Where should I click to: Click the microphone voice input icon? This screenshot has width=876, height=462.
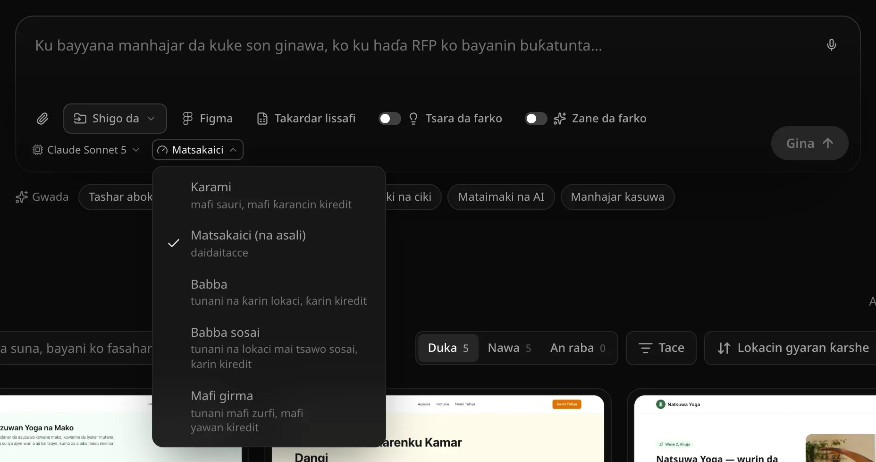831,45
